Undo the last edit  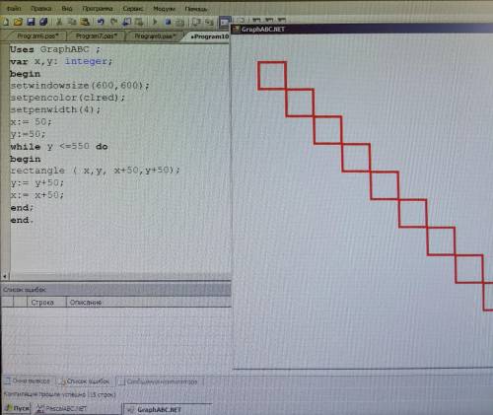point(101,22)
